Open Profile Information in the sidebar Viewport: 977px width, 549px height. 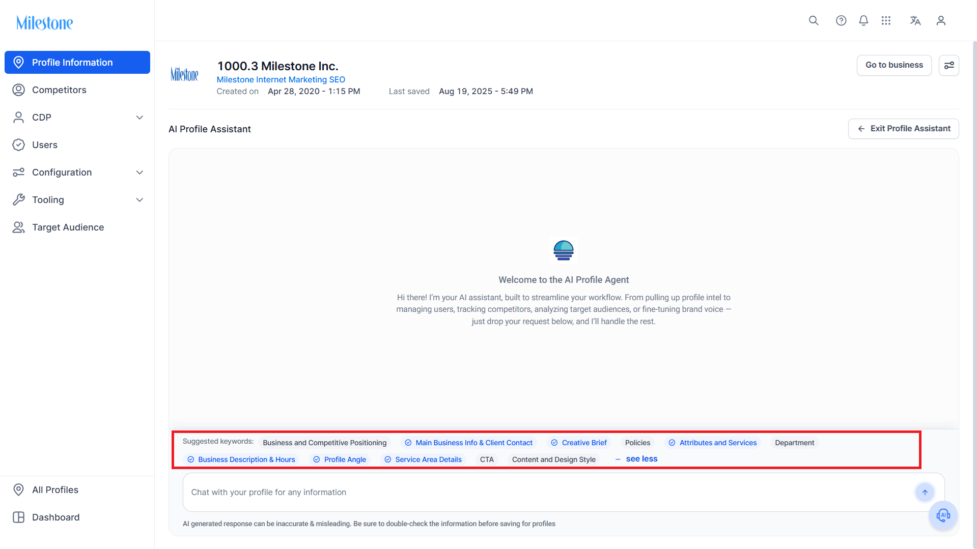pos(77,62)
